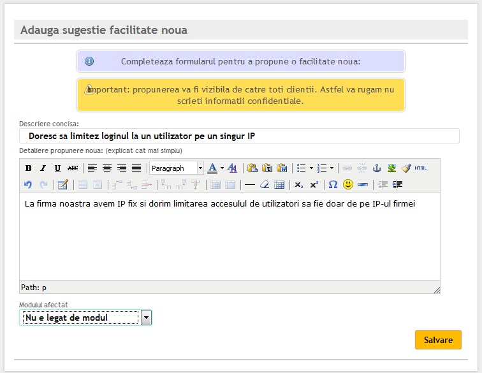Center align the paragraph text
This screenshot has height=373, width=482.
[x=106, y=168]
